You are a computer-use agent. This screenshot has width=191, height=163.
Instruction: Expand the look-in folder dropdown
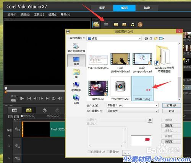coord(140,39)
